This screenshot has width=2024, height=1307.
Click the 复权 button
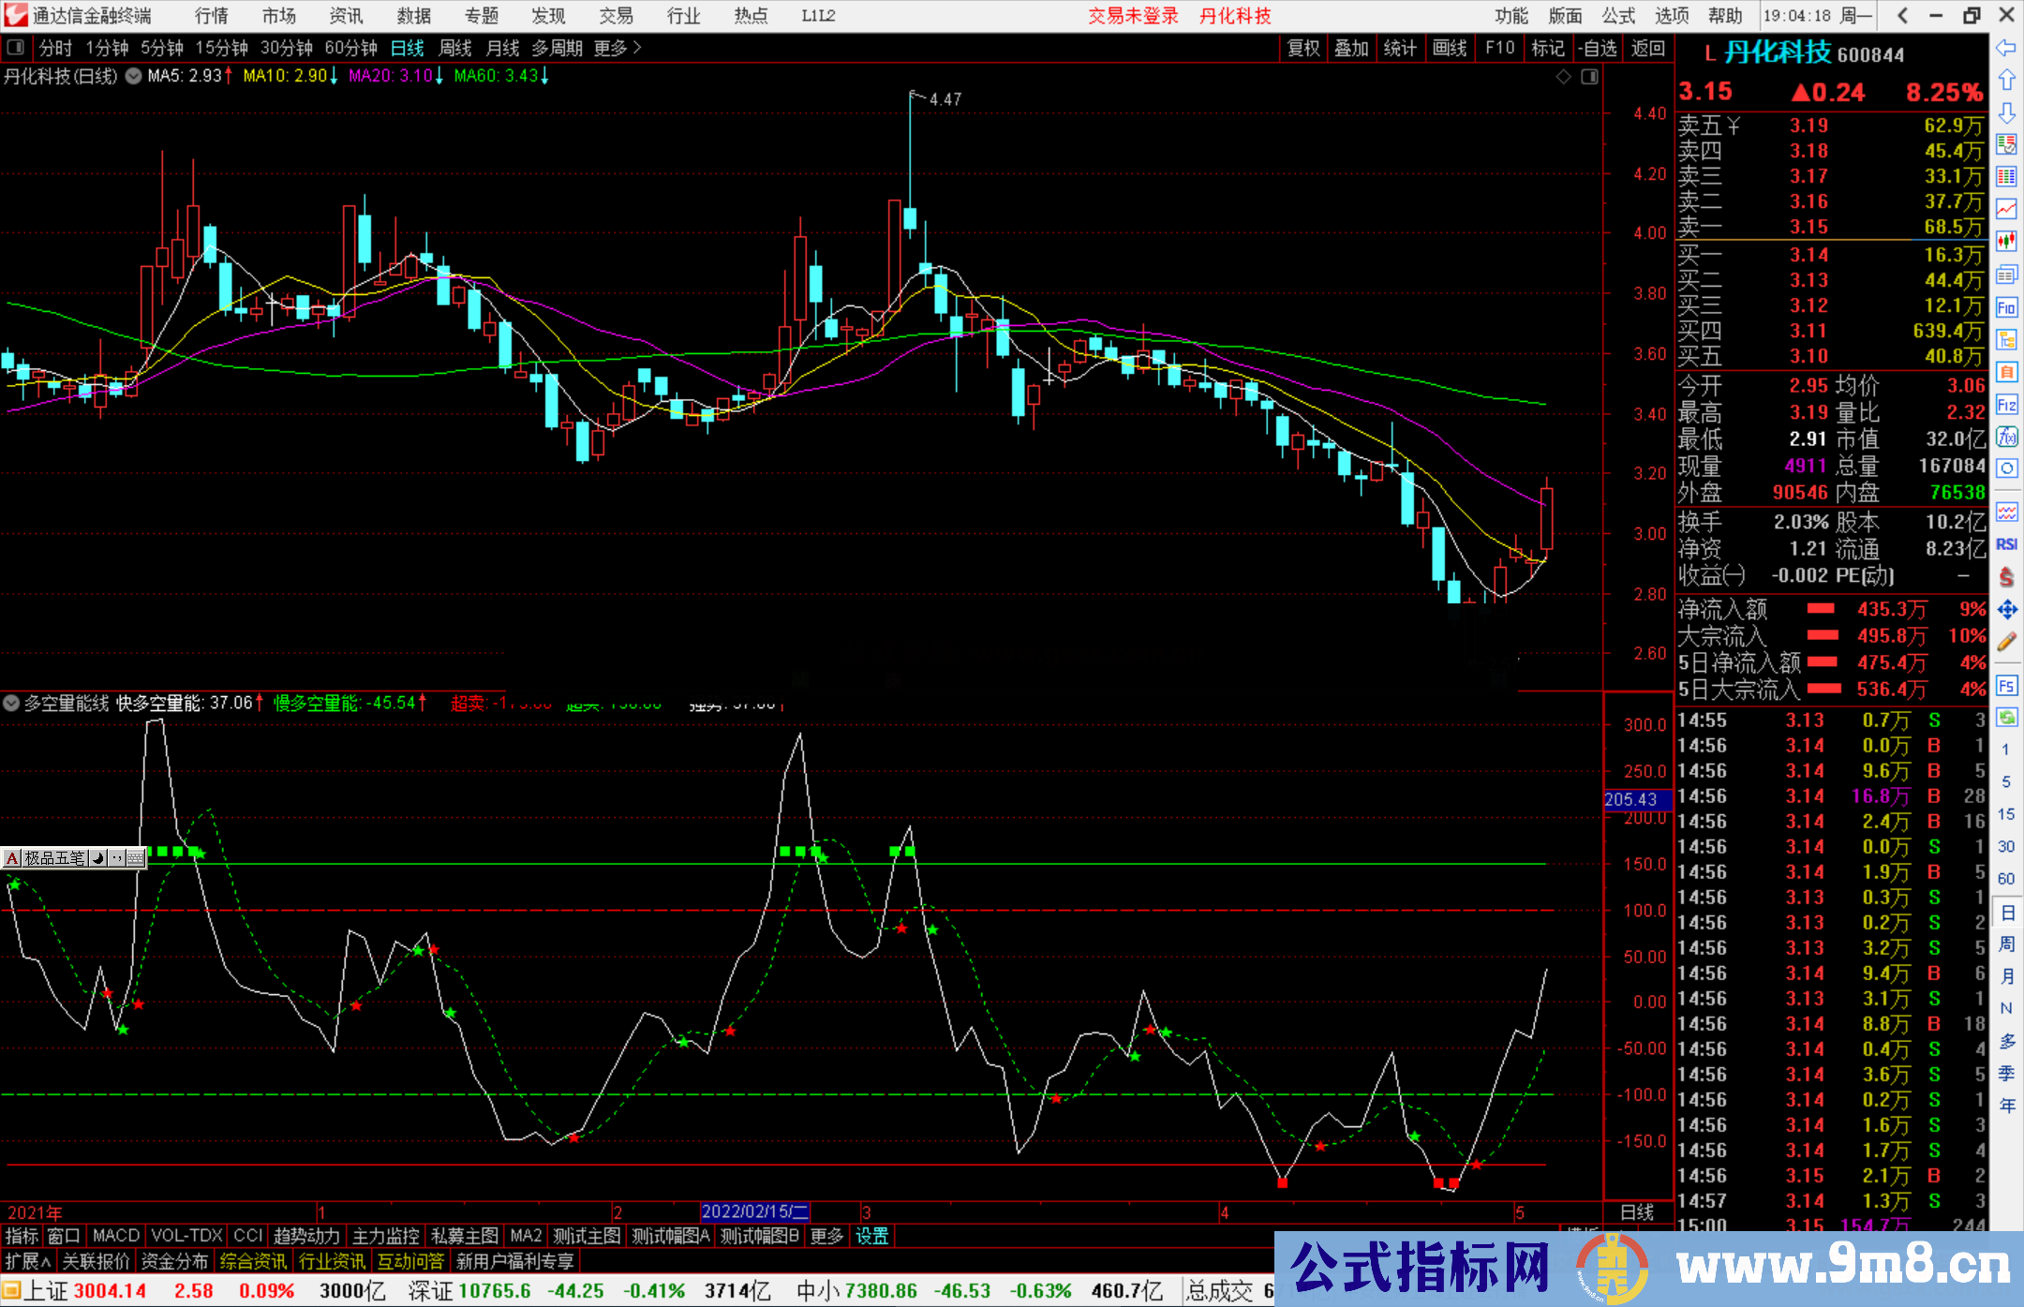click(x=1303, y=48)
